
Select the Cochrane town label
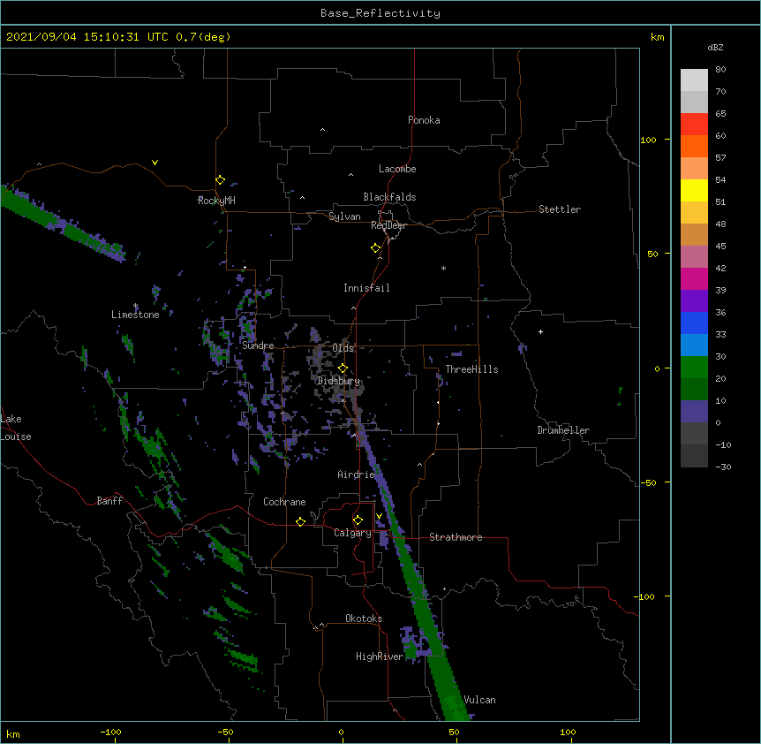coord(284,502)
